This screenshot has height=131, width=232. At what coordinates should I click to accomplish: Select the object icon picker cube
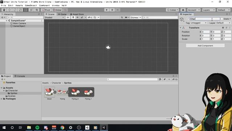coord(182,19)
